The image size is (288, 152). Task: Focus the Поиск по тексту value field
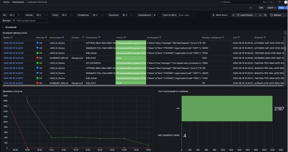(186, 15)
